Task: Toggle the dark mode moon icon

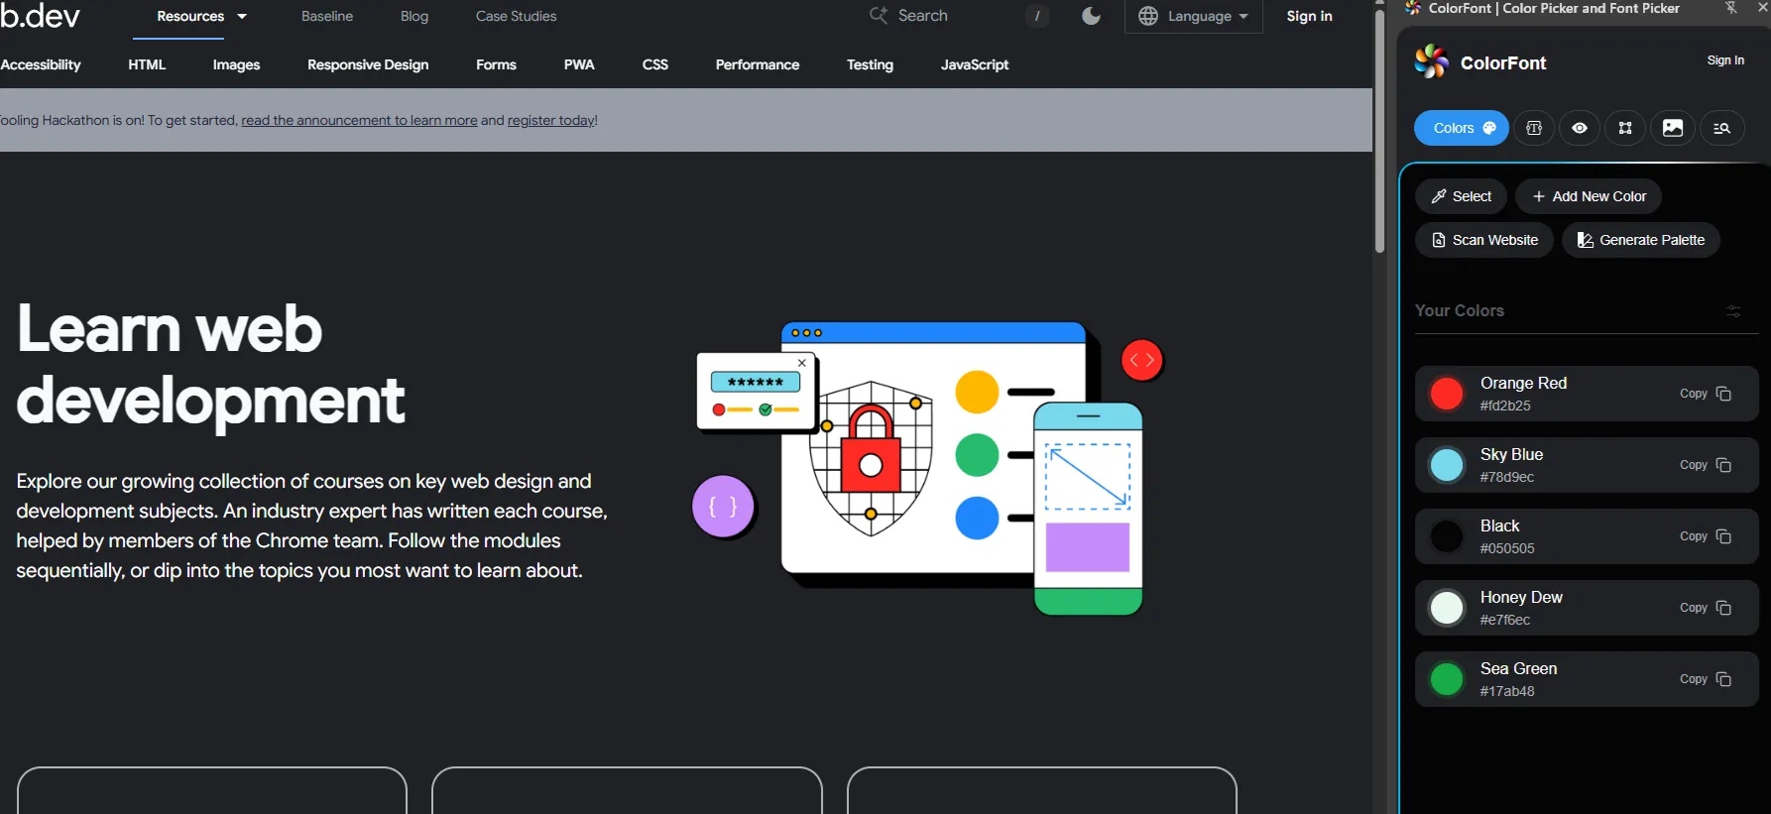Action: [x=1091, y=16]
